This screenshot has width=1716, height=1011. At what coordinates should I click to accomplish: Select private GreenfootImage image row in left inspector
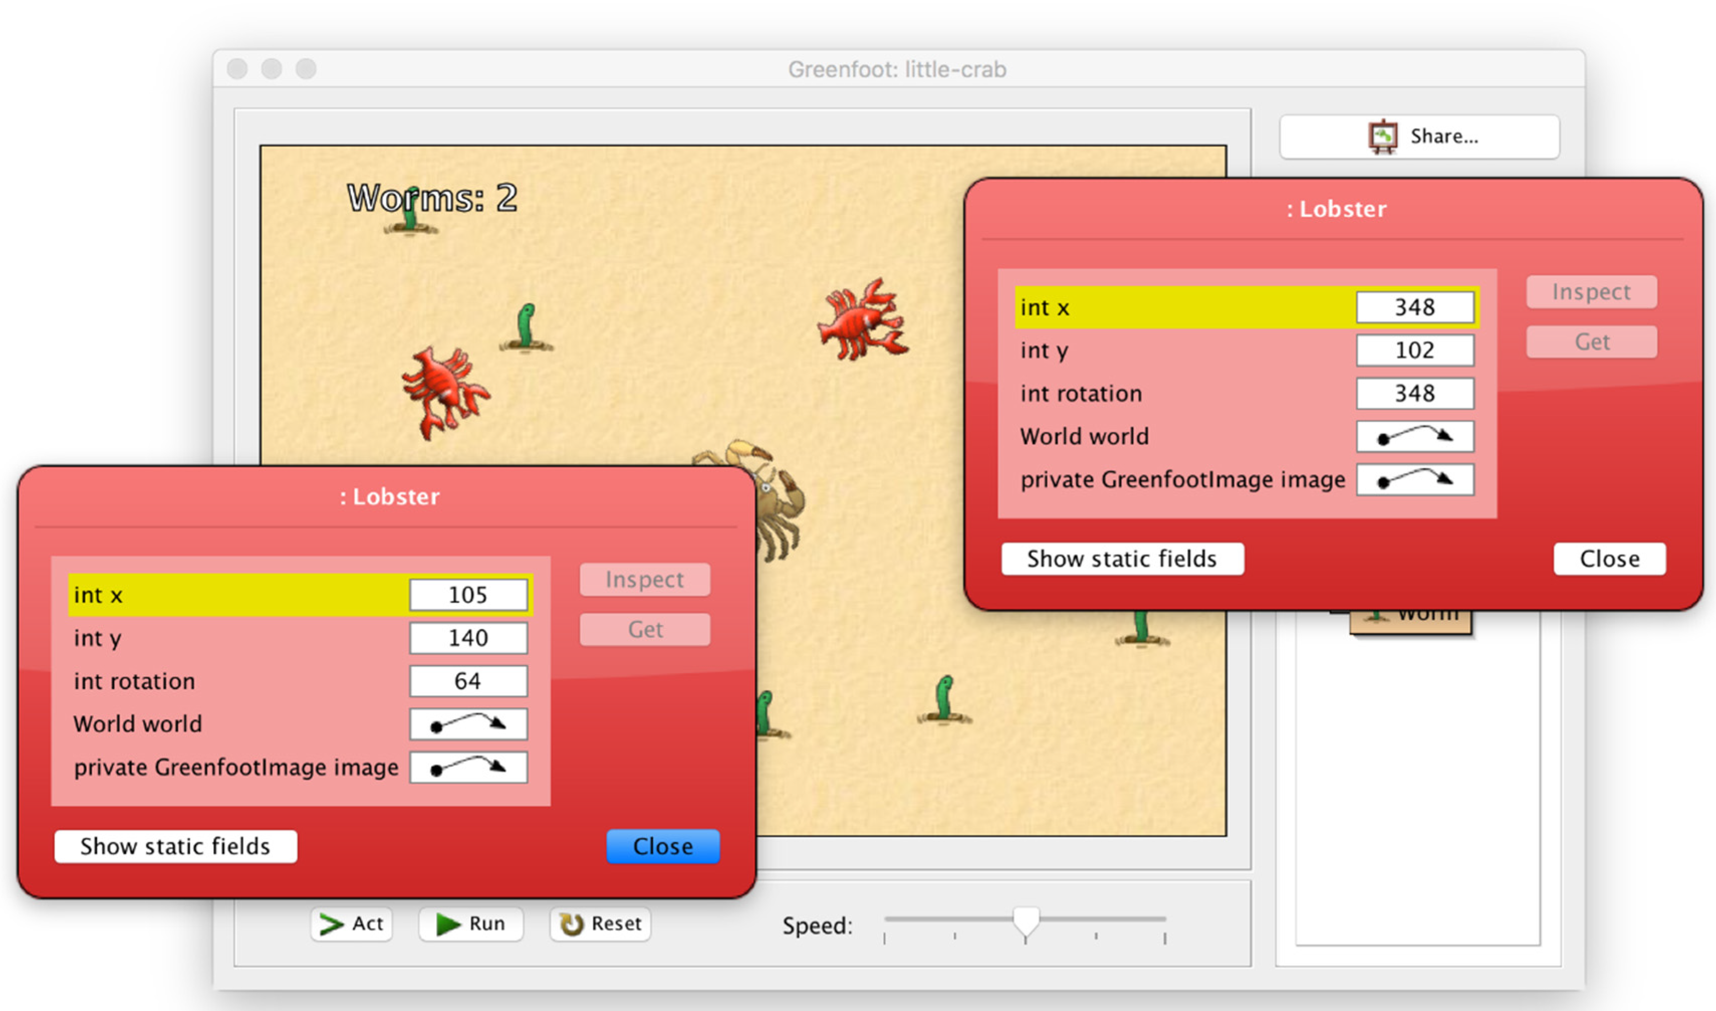coord(300,768)
